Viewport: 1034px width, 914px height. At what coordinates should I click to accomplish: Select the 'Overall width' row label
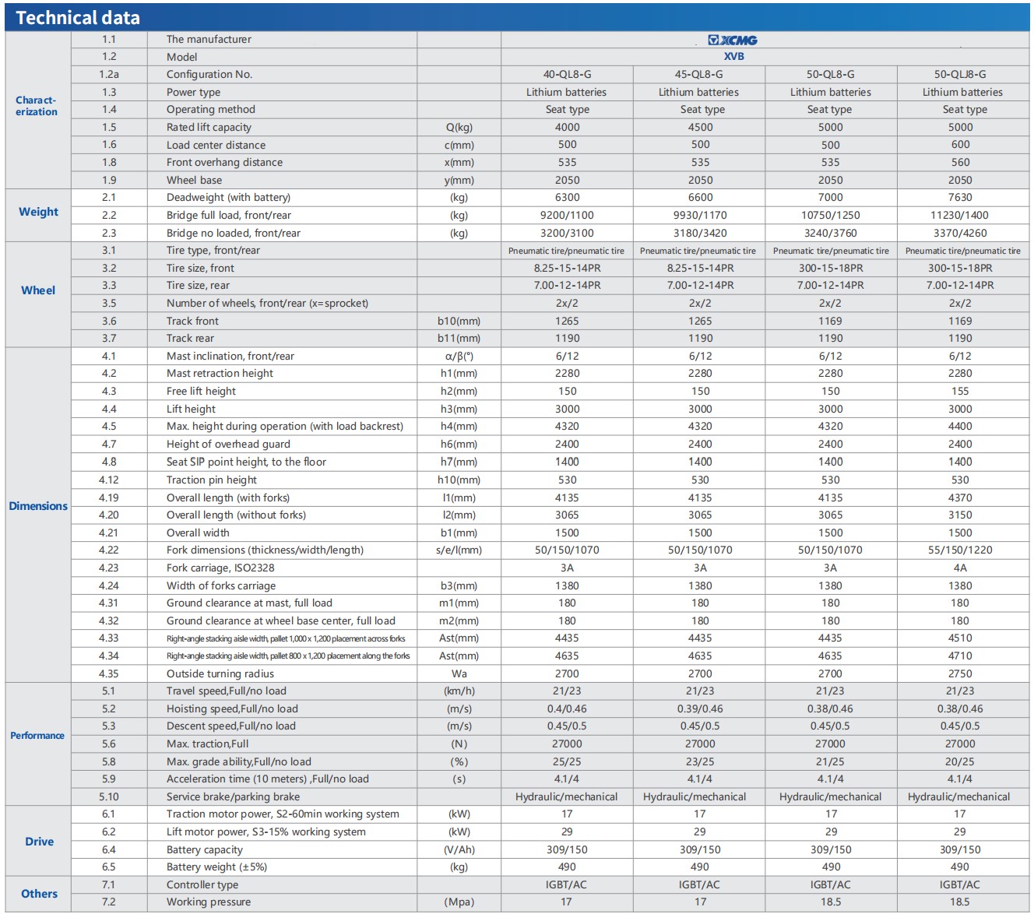point(198,533)
